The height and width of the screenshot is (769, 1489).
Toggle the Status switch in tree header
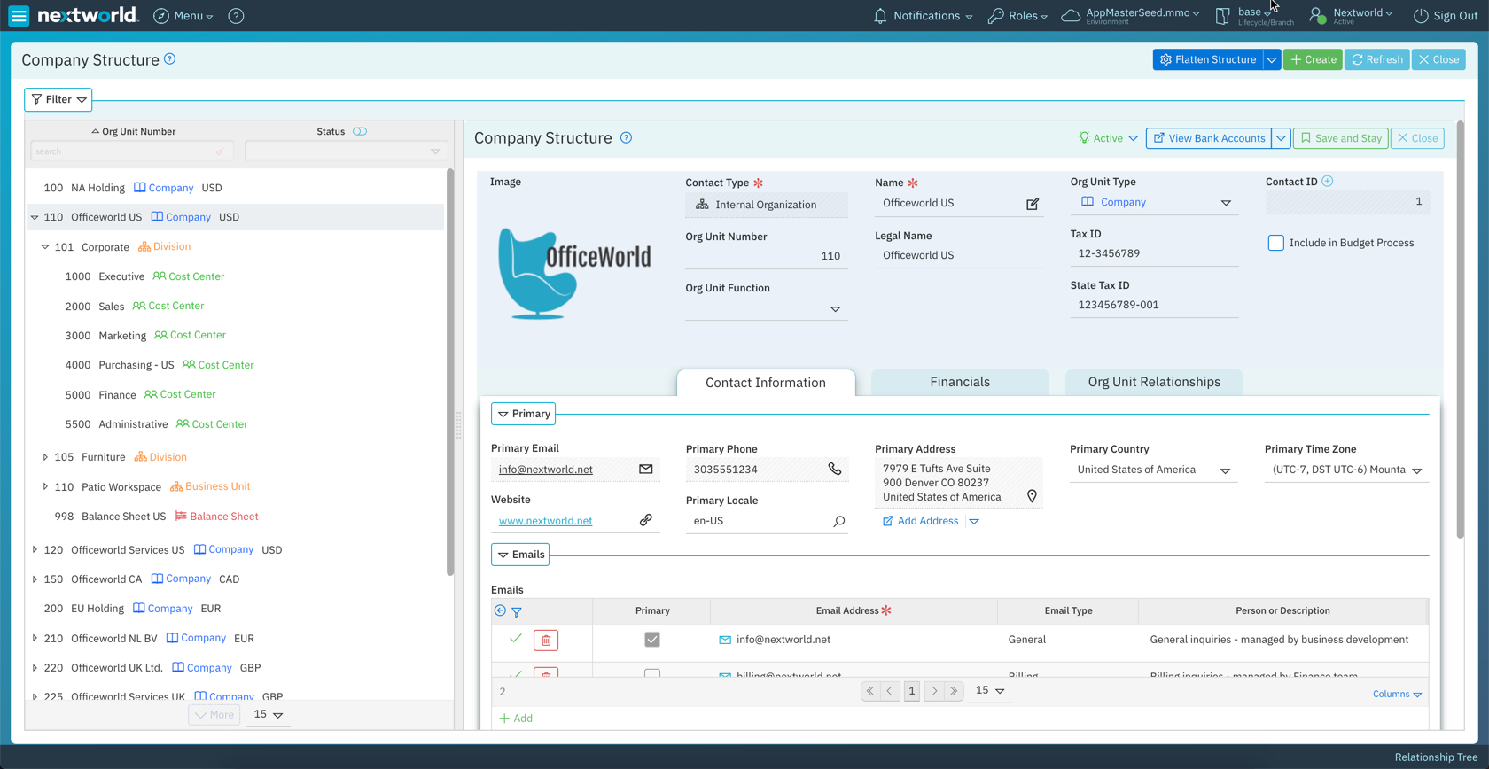point(360,131)
